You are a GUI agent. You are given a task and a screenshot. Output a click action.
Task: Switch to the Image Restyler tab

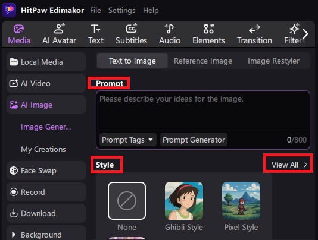(x=273, y=61)
